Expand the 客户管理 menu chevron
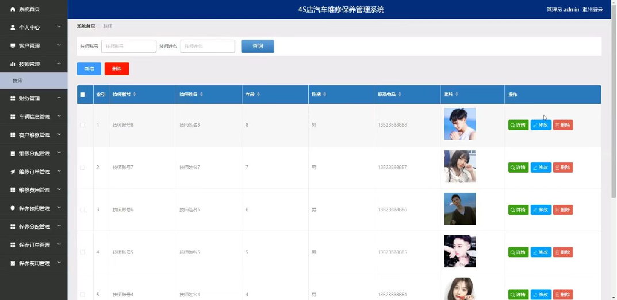 click(x=59, y=45)
